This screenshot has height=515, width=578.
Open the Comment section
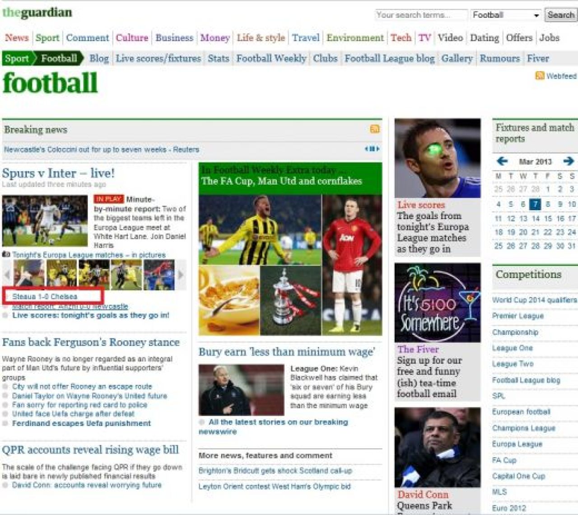(88, 38)
